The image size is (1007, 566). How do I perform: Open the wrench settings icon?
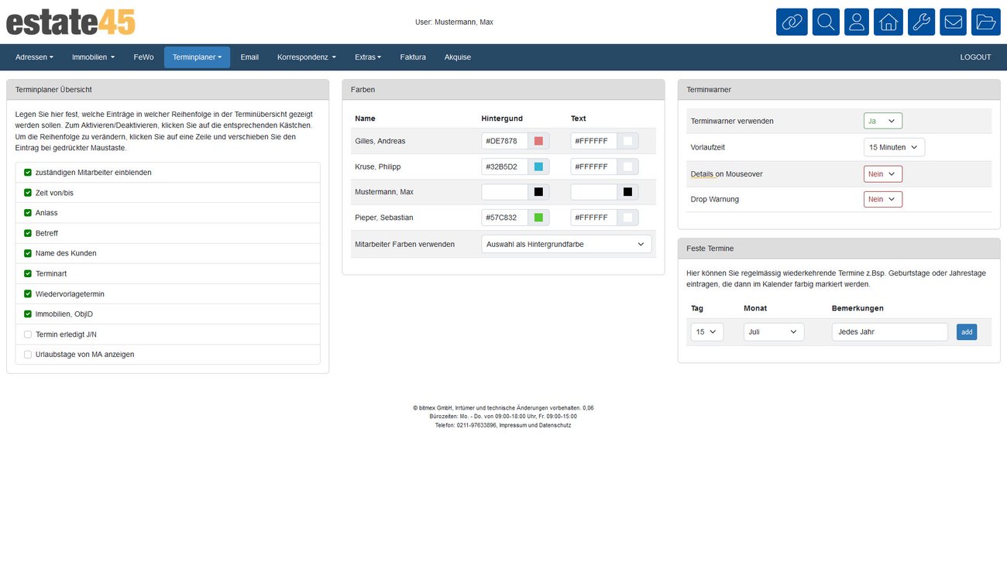921,22
